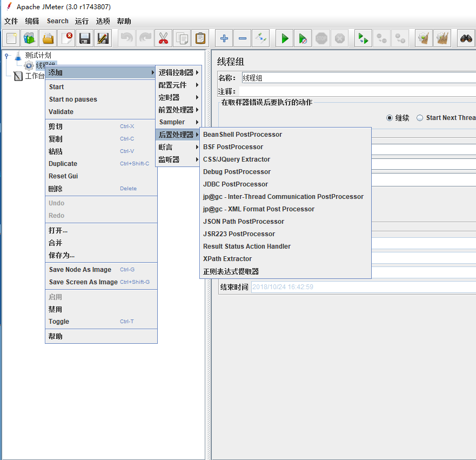
Task: Choose Result Status Action Handler
Action: point(285,246)
